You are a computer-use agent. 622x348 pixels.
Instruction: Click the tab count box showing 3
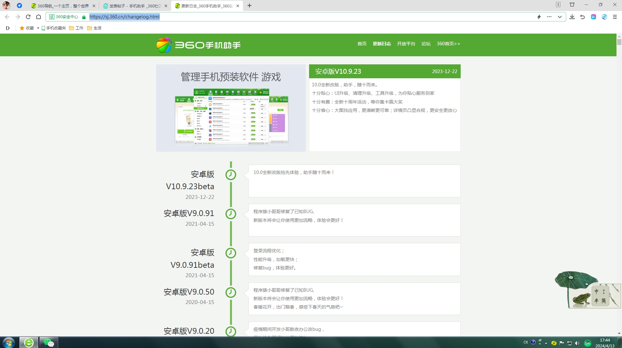tap(558, 5)
